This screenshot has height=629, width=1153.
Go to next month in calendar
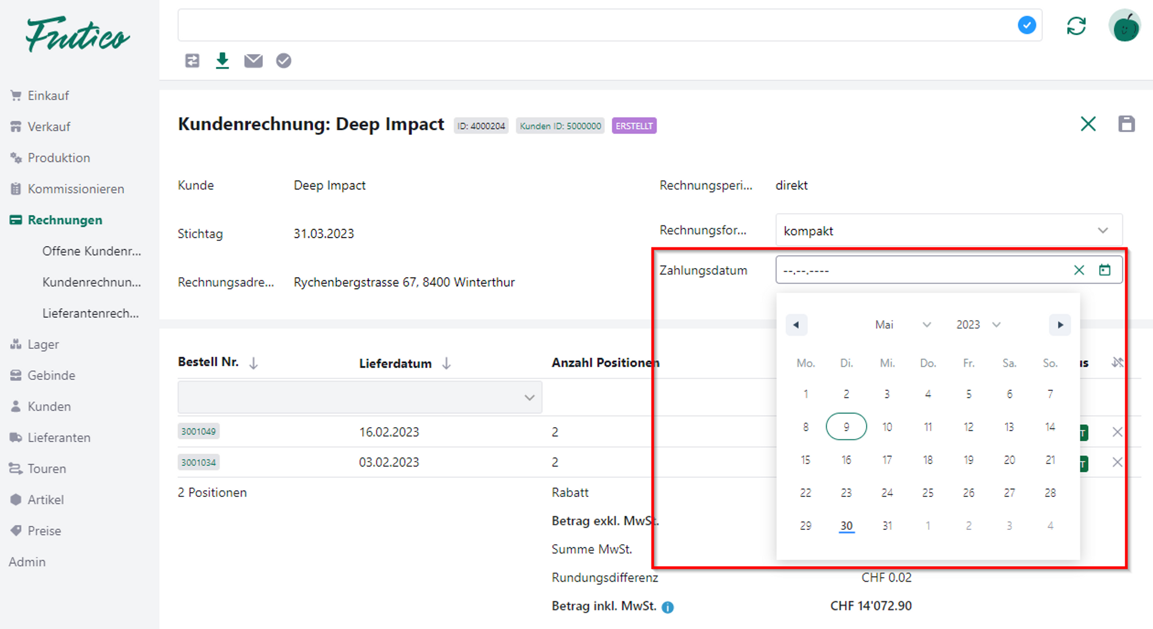(1060, 325)
